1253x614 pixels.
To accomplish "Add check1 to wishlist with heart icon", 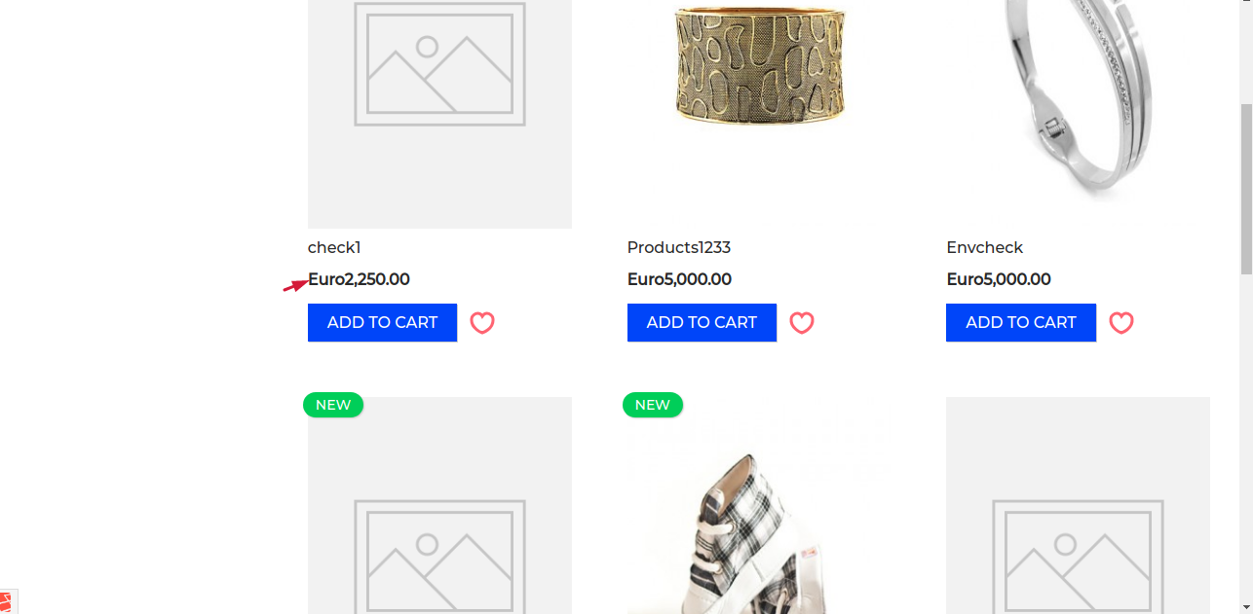I will 482,323.
